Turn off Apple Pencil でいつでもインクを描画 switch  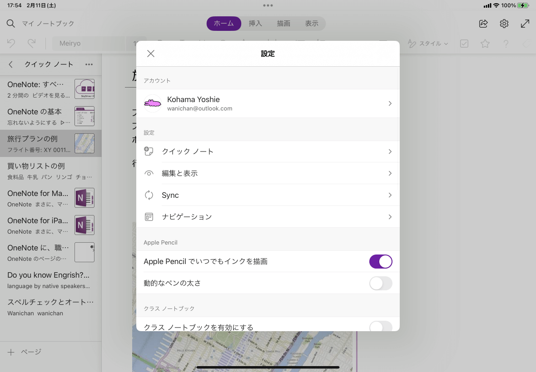(x=381, y=262)
